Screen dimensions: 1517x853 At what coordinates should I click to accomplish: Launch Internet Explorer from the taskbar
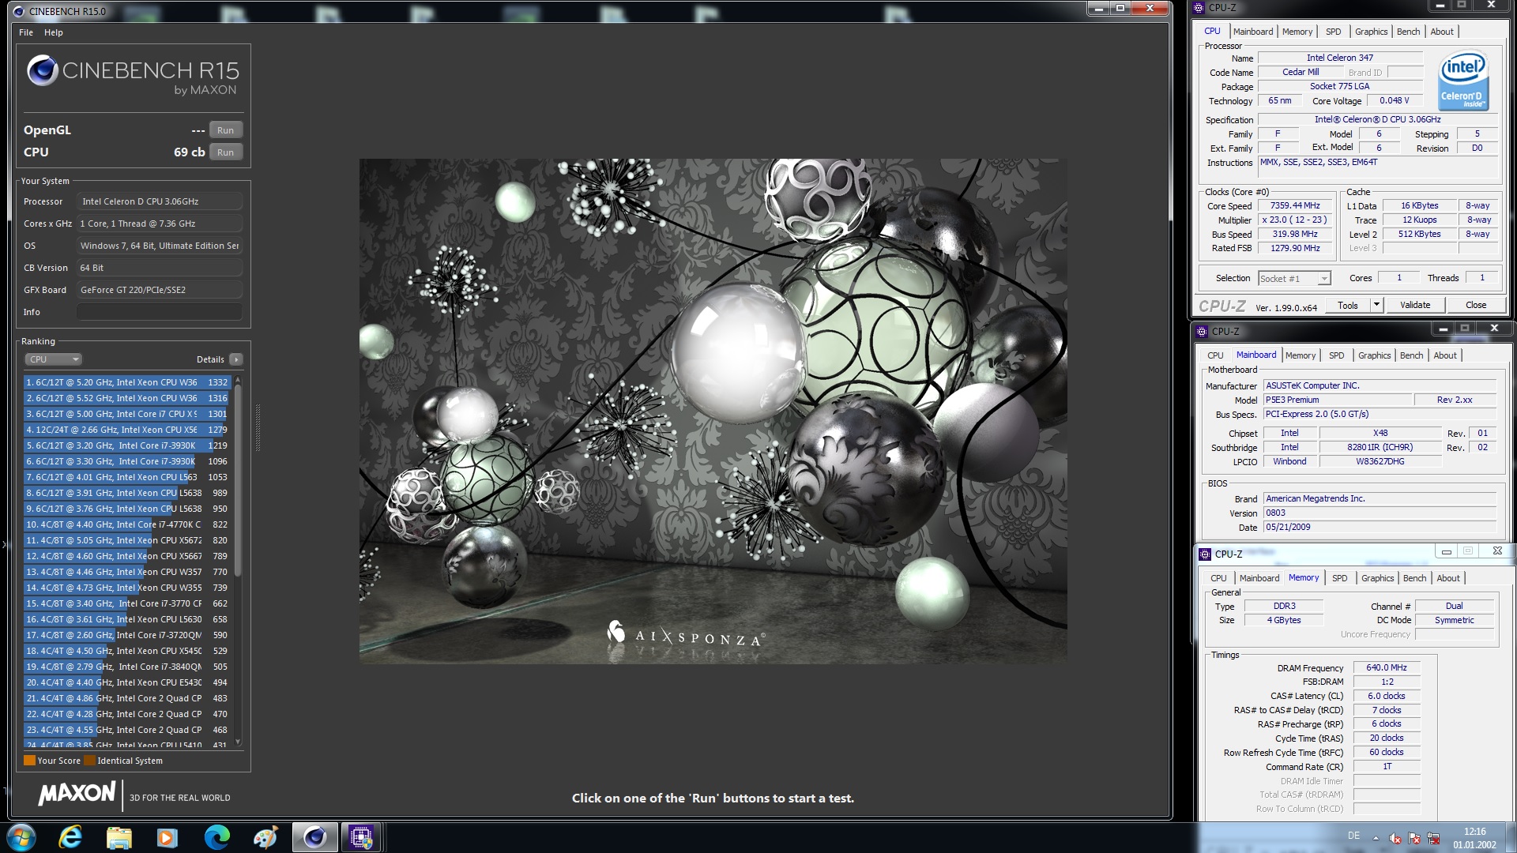coord(71,837)
